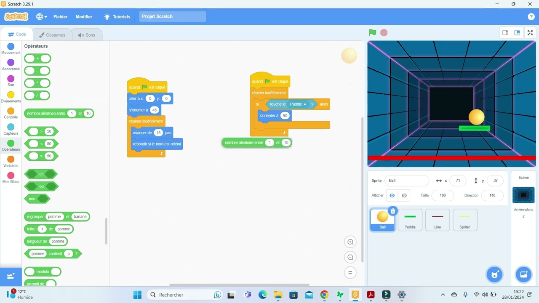Click the Direction field showing 140
539x303 pixels.
(x=492, y=195)
